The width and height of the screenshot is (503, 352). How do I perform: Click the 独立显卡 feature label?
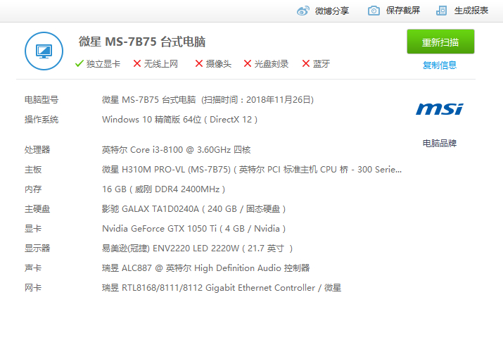[103, 64]
